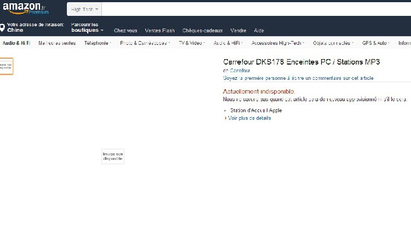Screen dimensions: 411x232
Task: Expand Accessoires High-Tech menu
Action: click(278, 43)
